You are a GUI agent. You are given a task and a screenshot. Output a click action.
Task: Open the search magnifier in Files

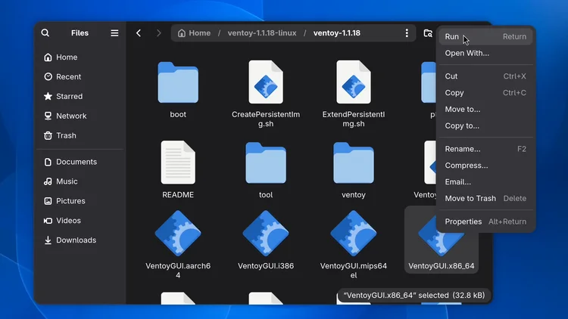coord(45,33)
